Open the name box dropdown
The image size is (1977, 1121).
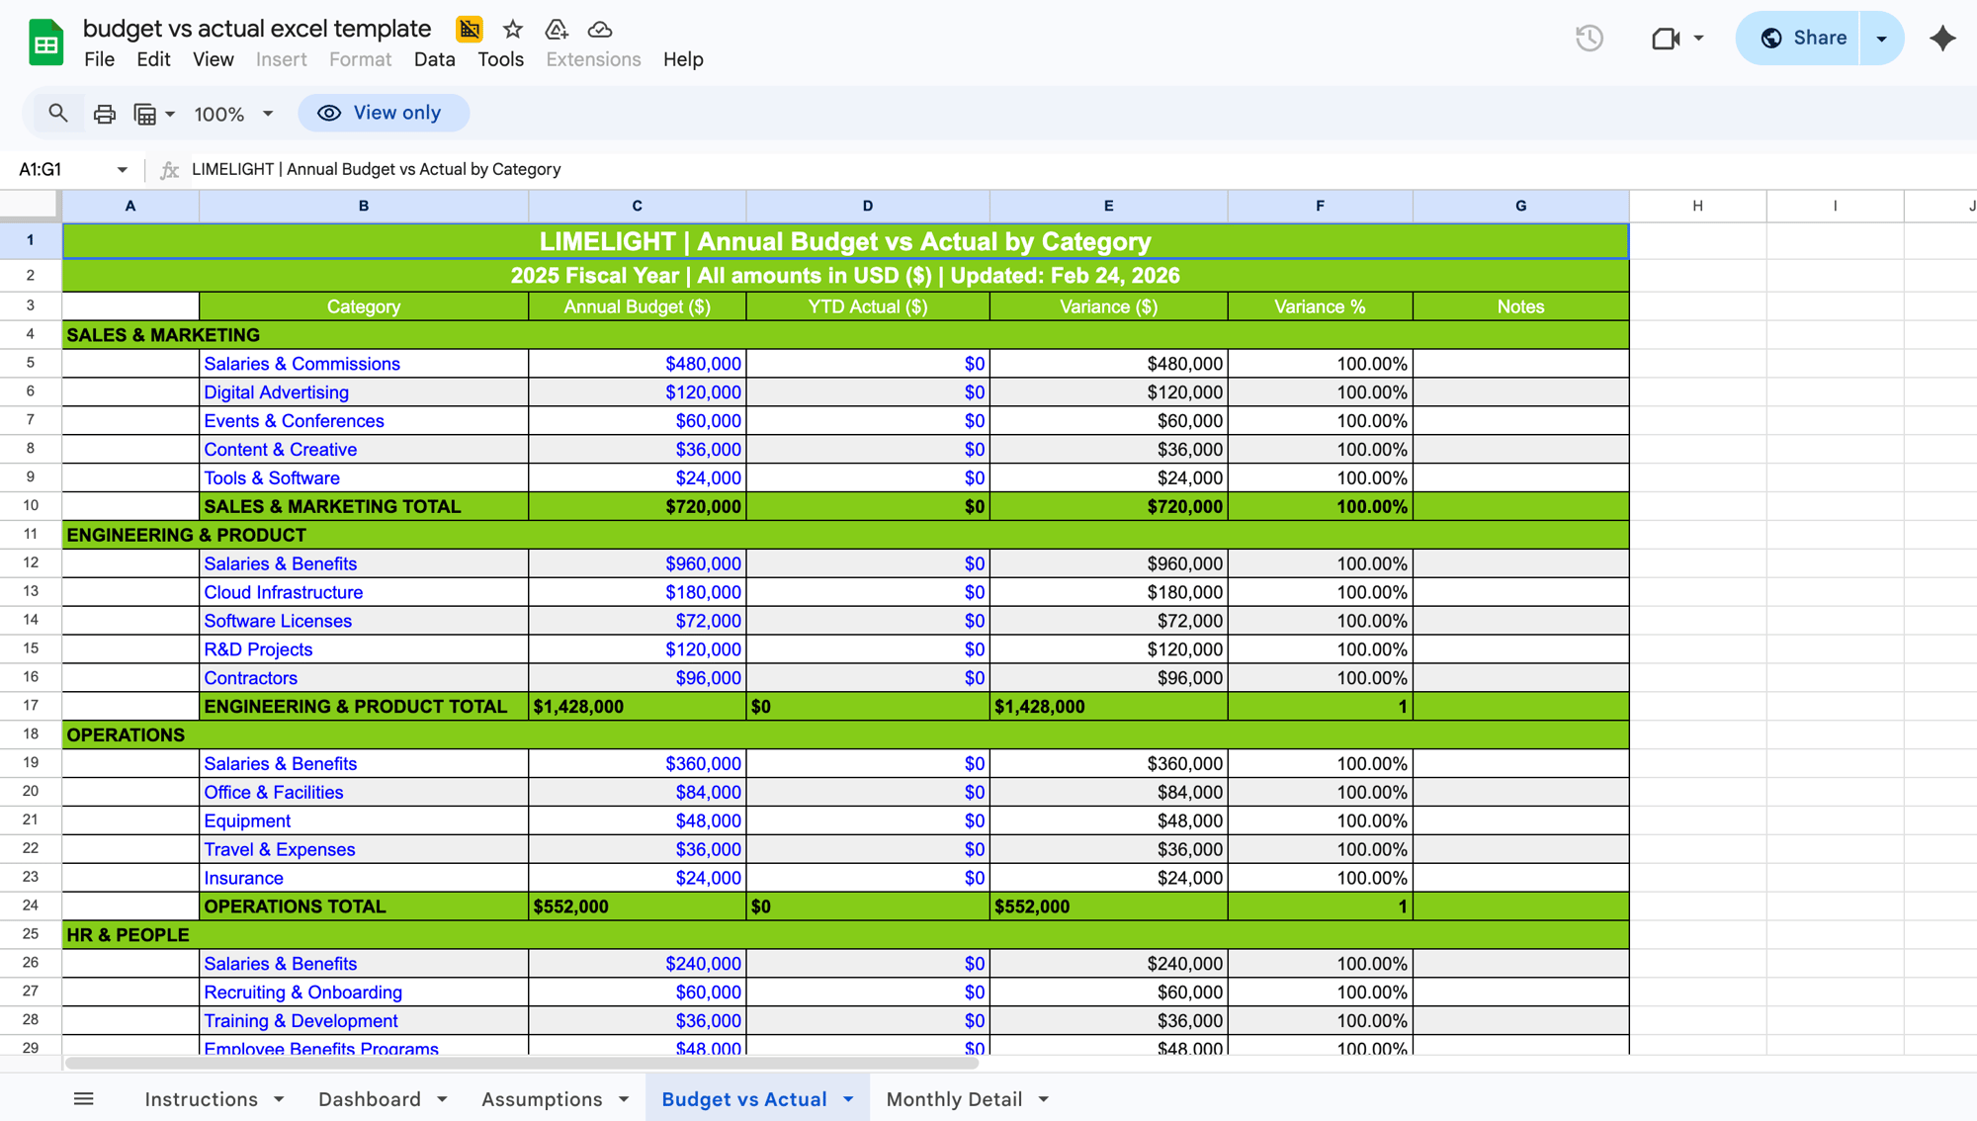[x=123, y=169]
